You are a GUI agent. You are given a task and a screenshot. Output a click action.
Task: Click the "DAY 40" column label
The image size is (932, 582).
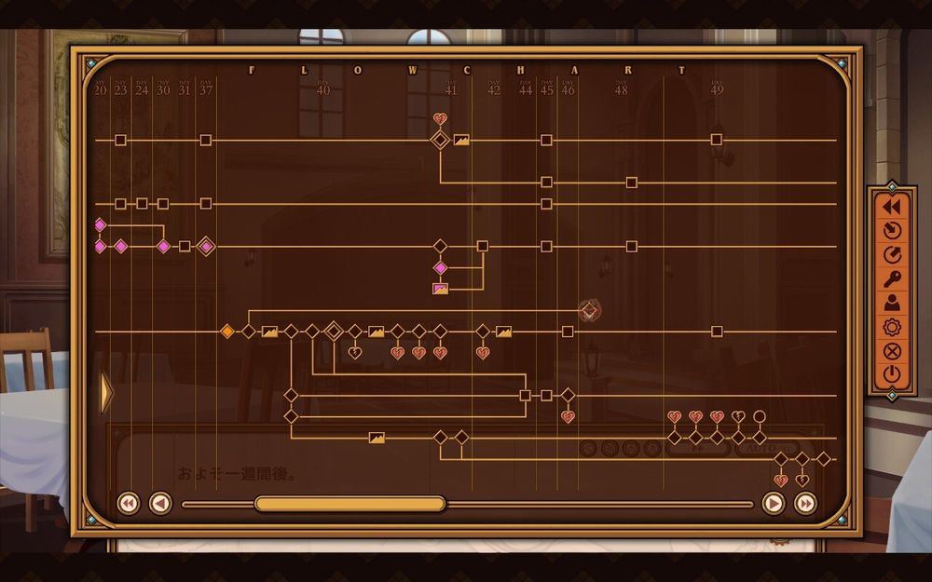tap(322, 88)
